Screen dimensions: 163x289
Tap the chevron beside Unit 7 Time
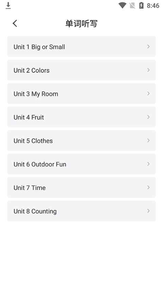point(148,187)
